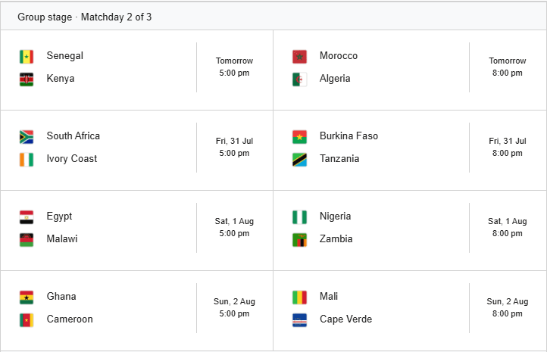Select the Sat, 1 Aug 5:00 pm fixture time

[x=234, y=227]
